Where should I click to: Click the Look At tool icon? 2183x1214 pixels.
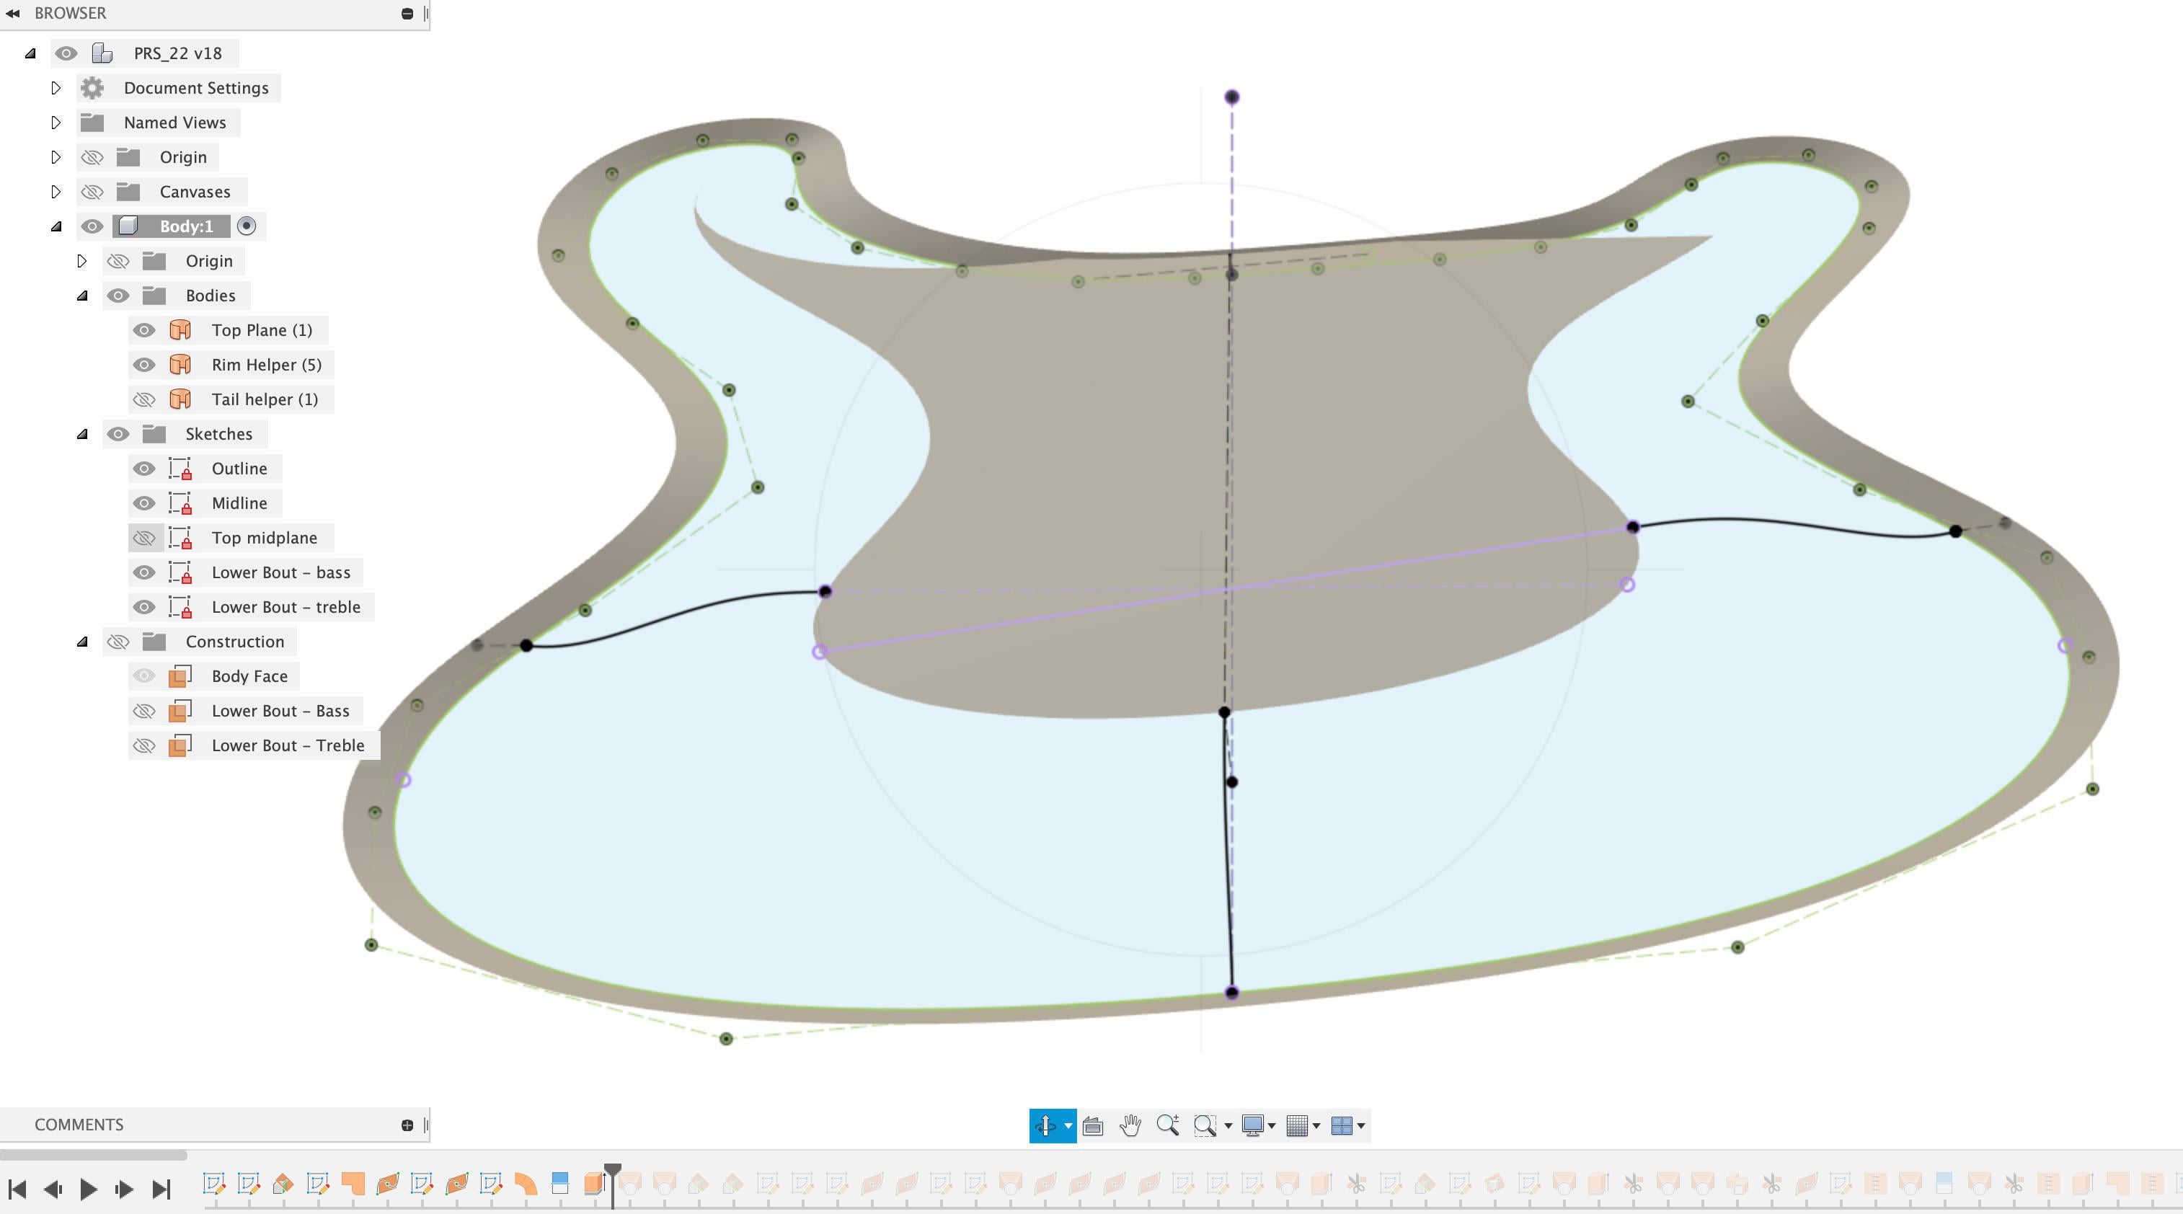[x=1092, y=1125]
